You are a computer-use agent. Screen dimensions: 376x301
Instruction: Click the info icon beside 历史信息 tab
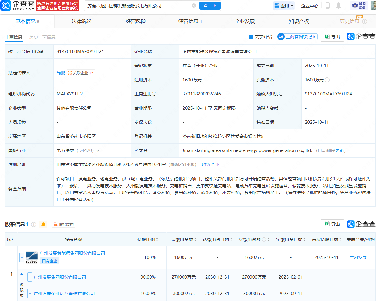[x=364, y=21]
